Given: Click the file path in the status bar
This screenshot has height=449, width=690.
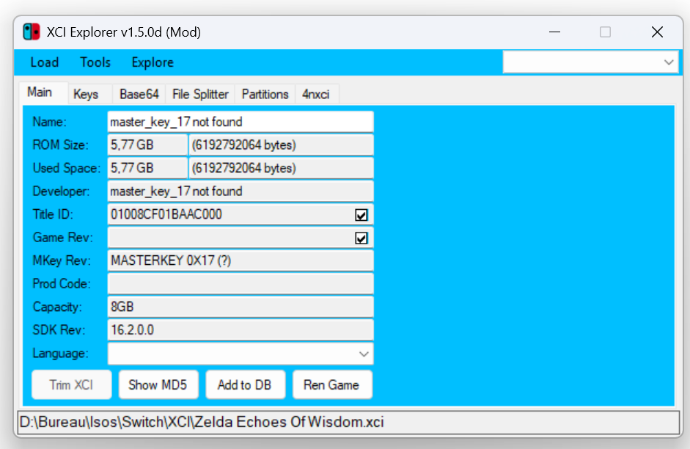Looking at the screenshot, I should [x=202, y=422].
